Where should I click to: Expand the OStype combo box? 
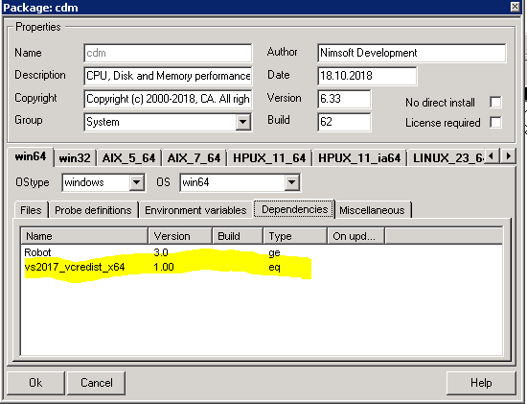click(136, 182)
